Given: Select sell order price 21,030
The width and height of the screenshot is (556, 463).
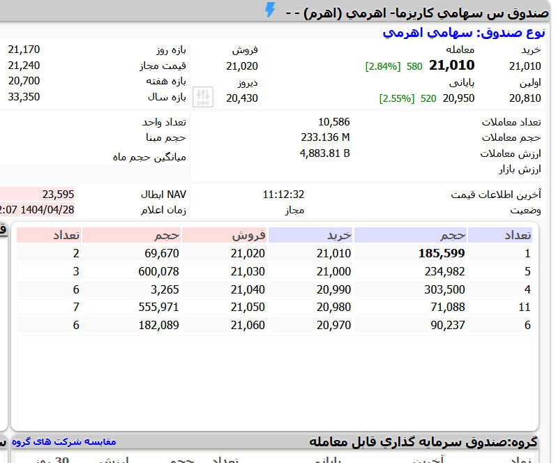Looking at the screenshot, I should [248, 271].
